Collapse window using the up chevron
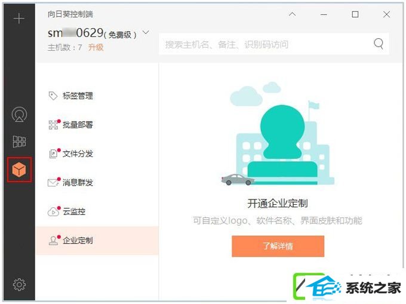 293,14
